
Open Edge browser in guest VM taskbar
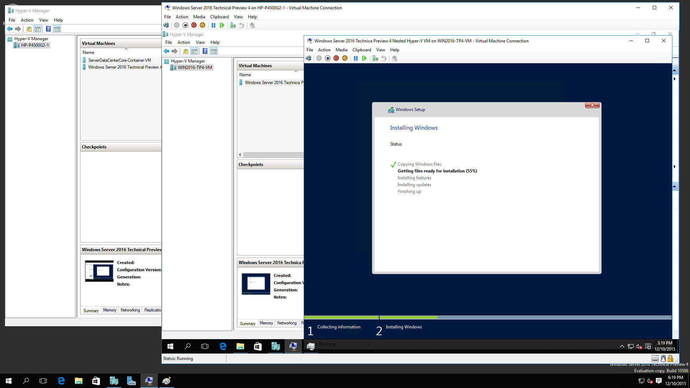[x=223, y=346]
